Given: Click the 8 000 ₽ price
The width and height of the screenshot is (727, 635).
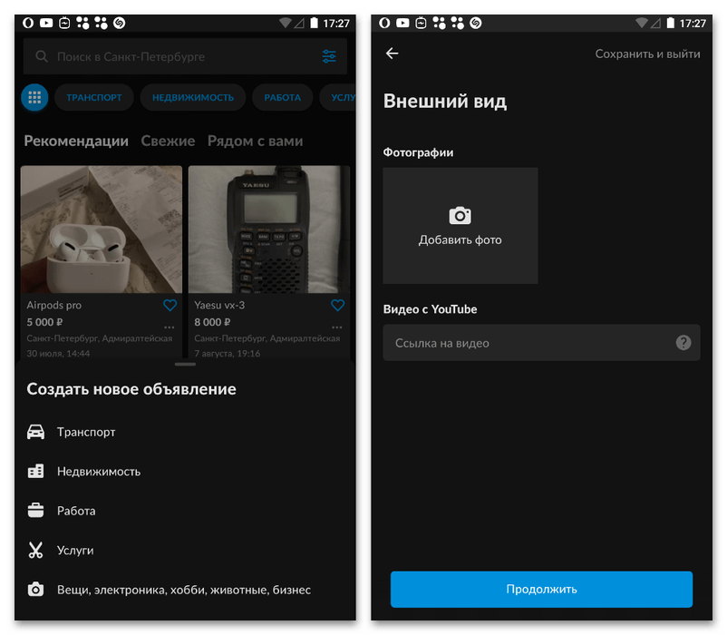Looking at the screenshot, I should click(x=212, y=322).
